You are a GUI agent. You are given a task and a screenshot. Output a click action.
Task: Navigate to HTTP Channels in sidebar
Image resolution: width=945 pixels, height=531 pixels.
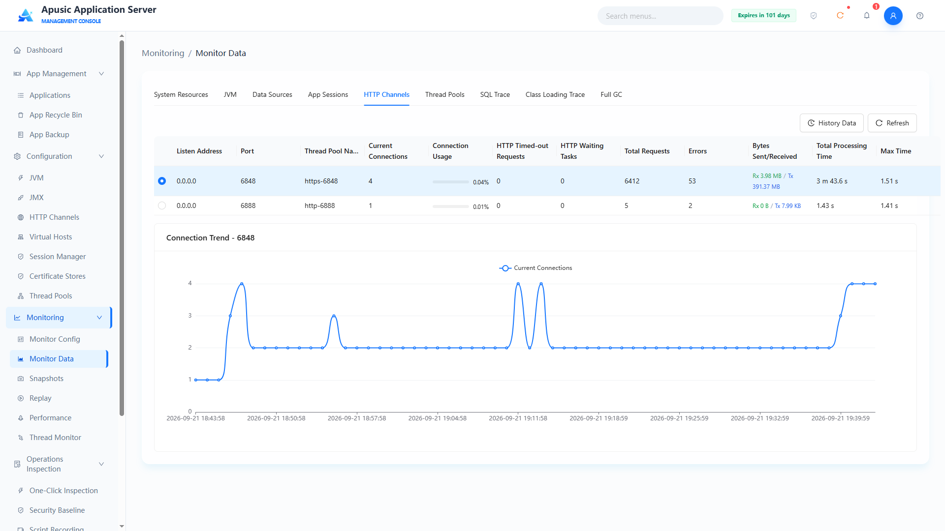(x=59, y=217)
